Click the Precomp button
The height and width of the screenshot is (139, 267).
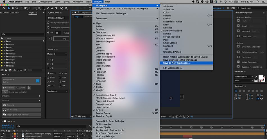click(21, 105)
